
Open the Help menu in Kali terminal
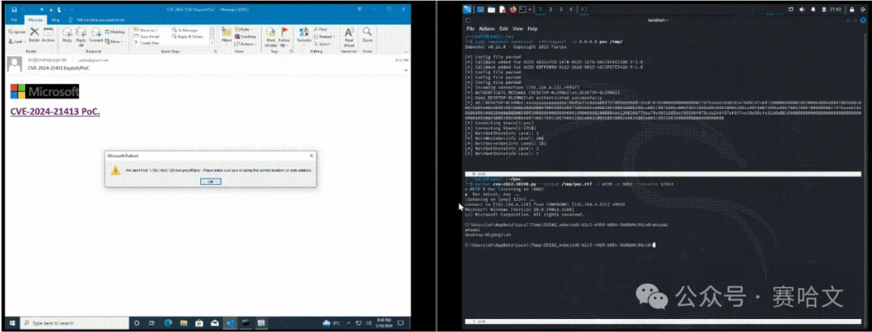point(532,28)
